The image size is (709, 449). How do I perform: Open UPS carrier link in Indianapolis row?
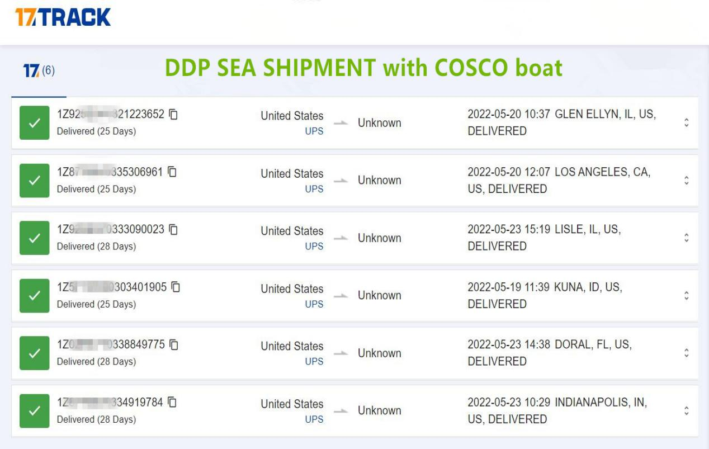(x=314, y=419)
